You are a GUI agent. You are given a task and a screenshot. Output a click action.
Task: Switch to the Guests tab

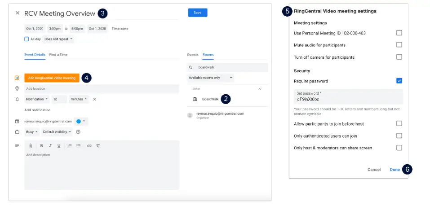[x=192, y=55]
